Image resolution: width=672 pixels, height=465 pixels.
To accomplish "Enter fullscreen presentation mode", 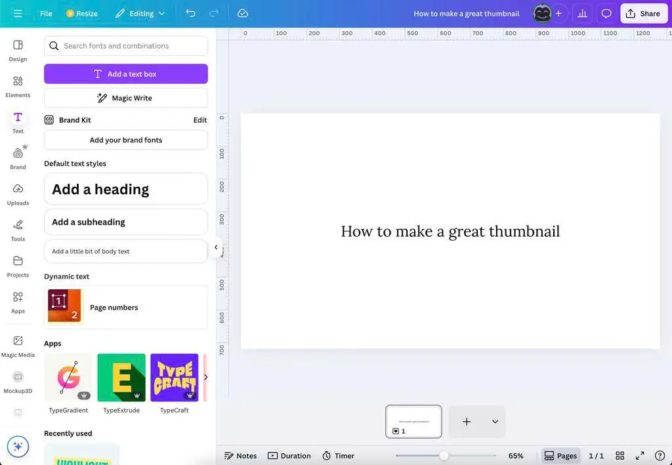I will [640, 456].
